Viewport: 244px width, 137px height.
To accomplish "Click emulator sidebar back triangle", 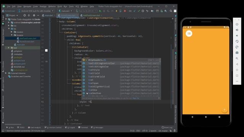I will point(237,64).
